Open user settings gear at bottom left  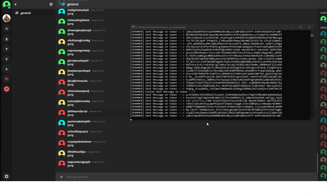[7, 176]
